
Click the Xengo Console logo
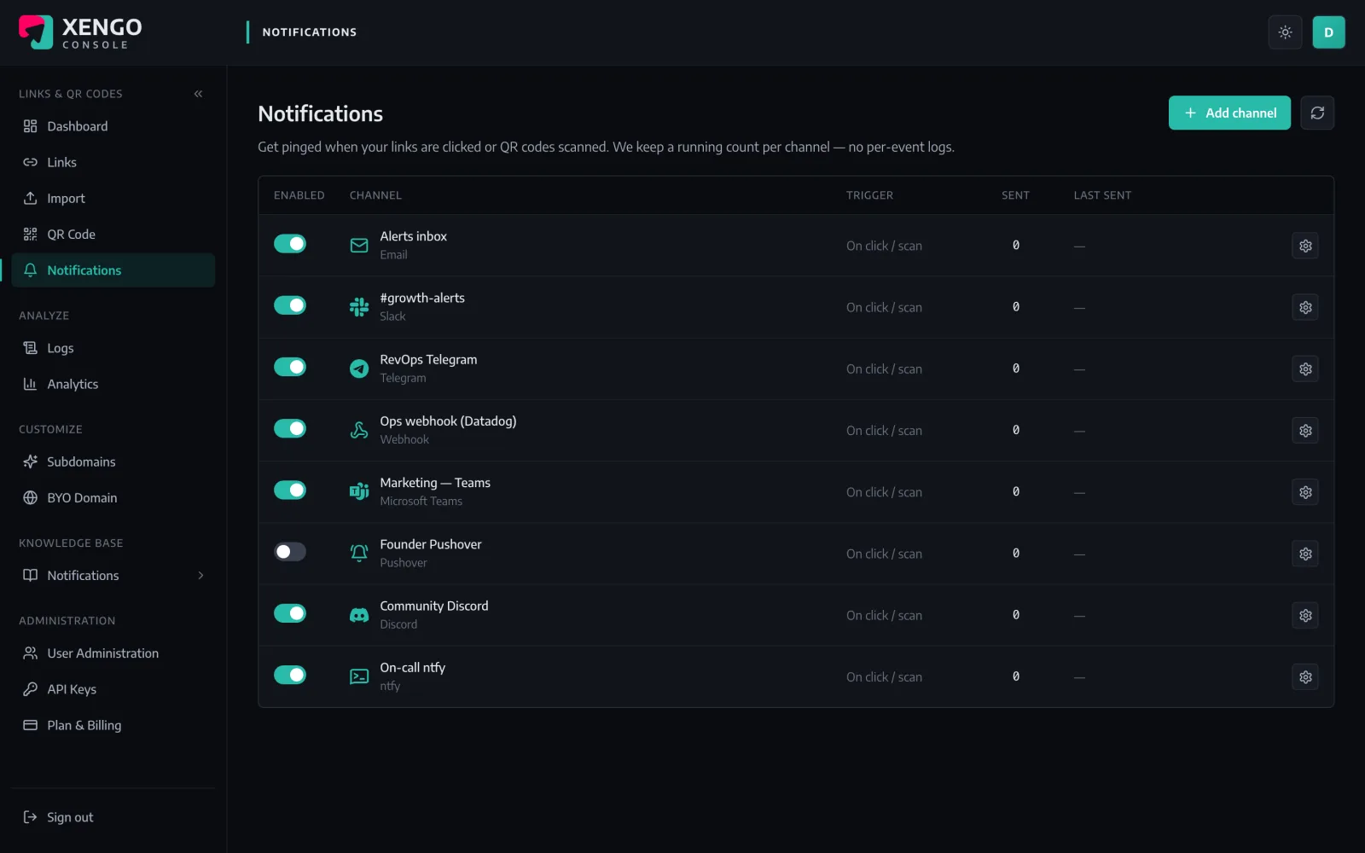coord(80,32)
